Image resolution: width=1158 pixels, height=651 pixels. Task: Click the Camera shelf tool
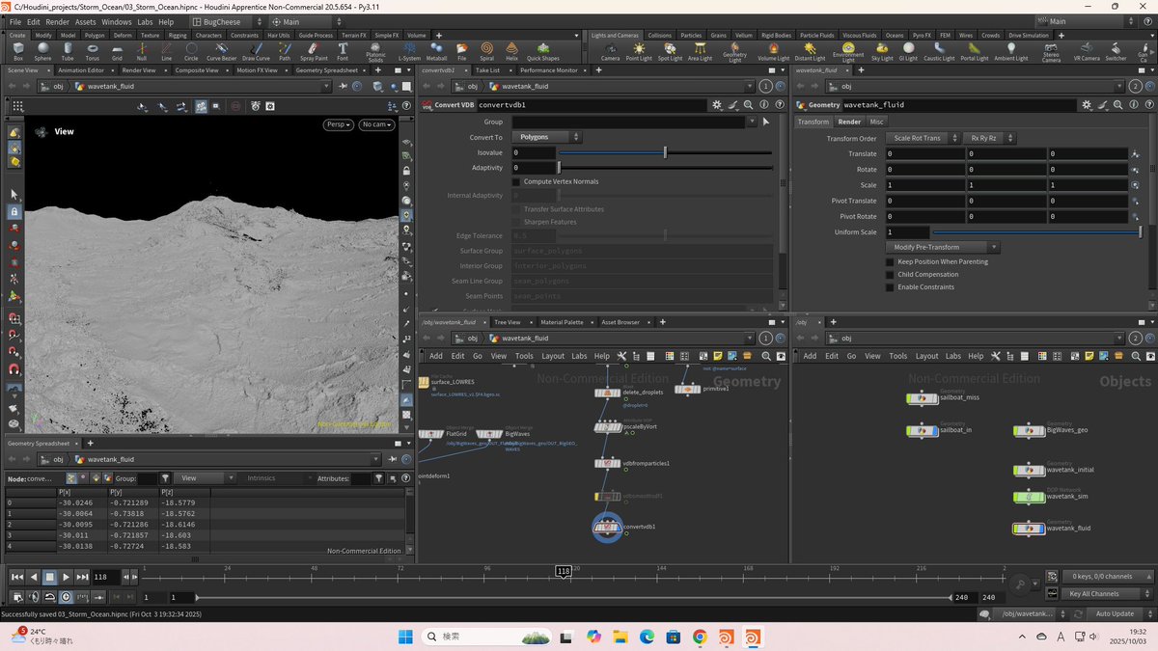610,49
